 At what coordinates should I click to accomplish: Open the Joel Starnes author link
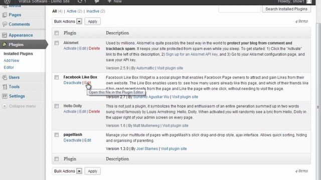[147, 148]
